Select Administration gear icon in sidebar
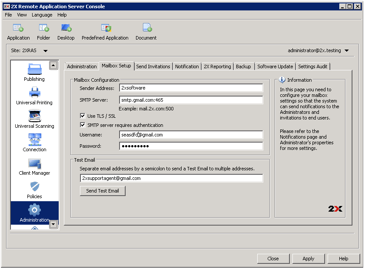 coord(34,210)
